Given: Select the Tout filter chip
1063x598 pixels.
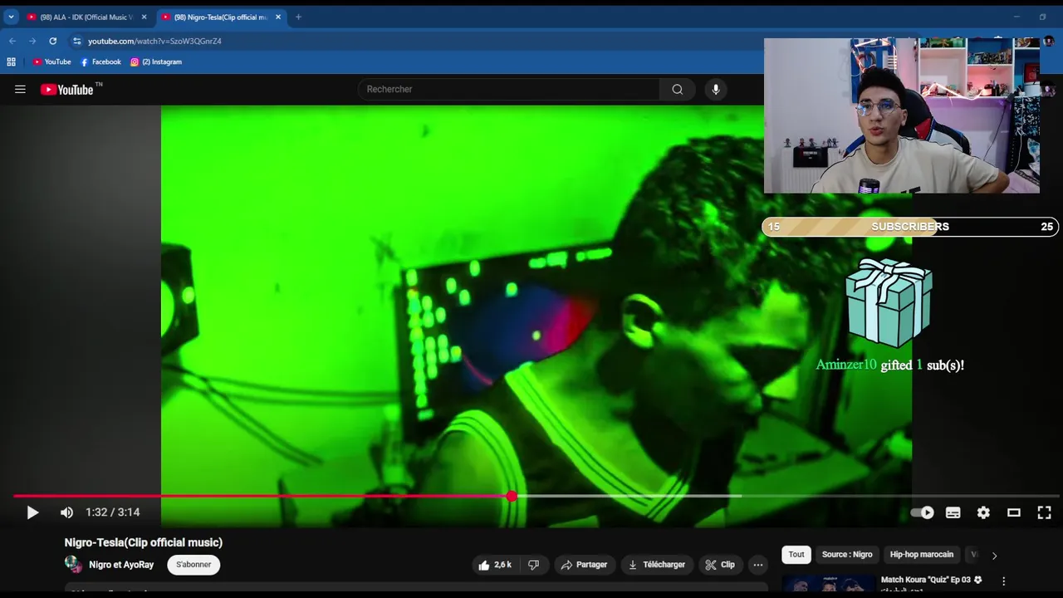Looking at the screenshot, I should coord(796,555).
